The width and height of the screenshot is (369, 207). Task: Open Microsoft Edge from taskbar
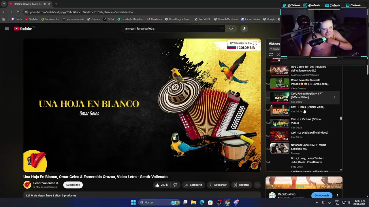[202, 202]
